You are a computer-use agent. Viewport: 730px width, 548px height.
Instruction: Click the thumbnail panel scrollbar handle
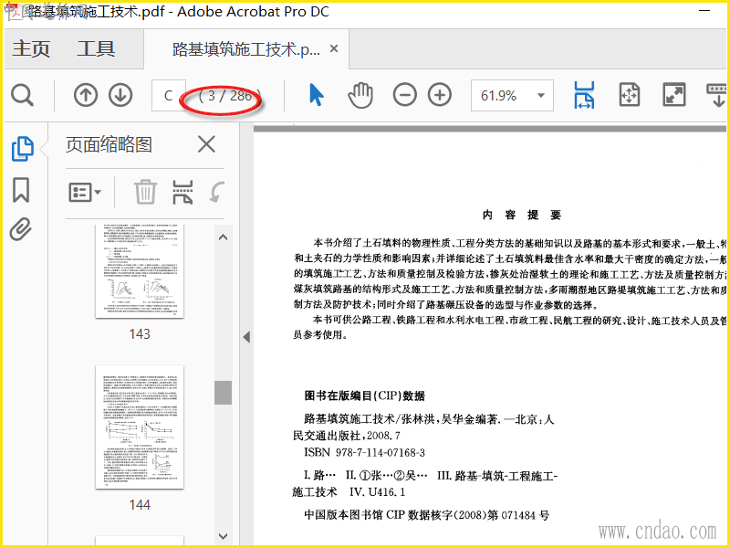[223, 393]
